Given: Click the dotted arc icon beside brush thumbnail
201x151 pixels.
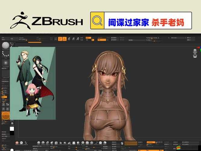Looking at the screenshot, I should (x=12, y=44).
